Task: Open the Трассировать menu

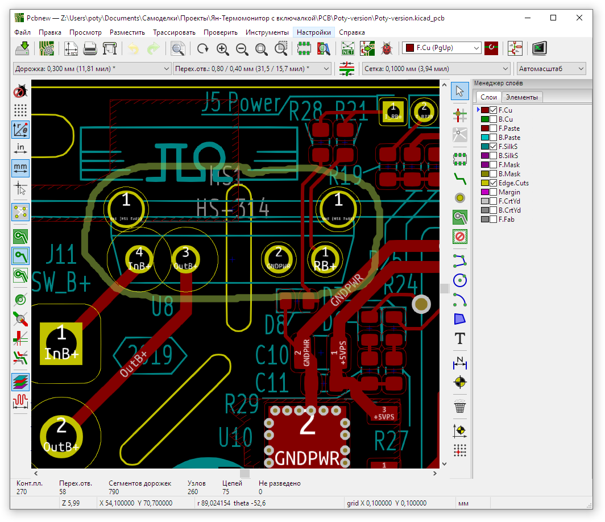Action: [174, 32]
